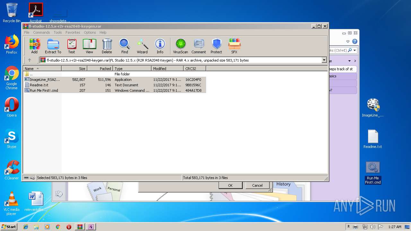
Task: Sort files by Name column header
Action: (x=42, y=69)
